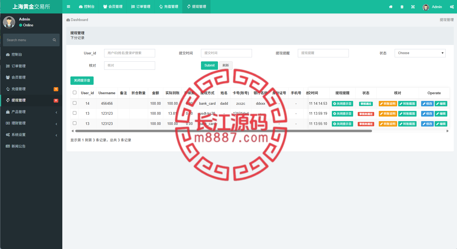The height and width of the screenshot is (249, 457).
Task: Open 控制台 in the left sidebar
Action: click(x=31, y=54)
